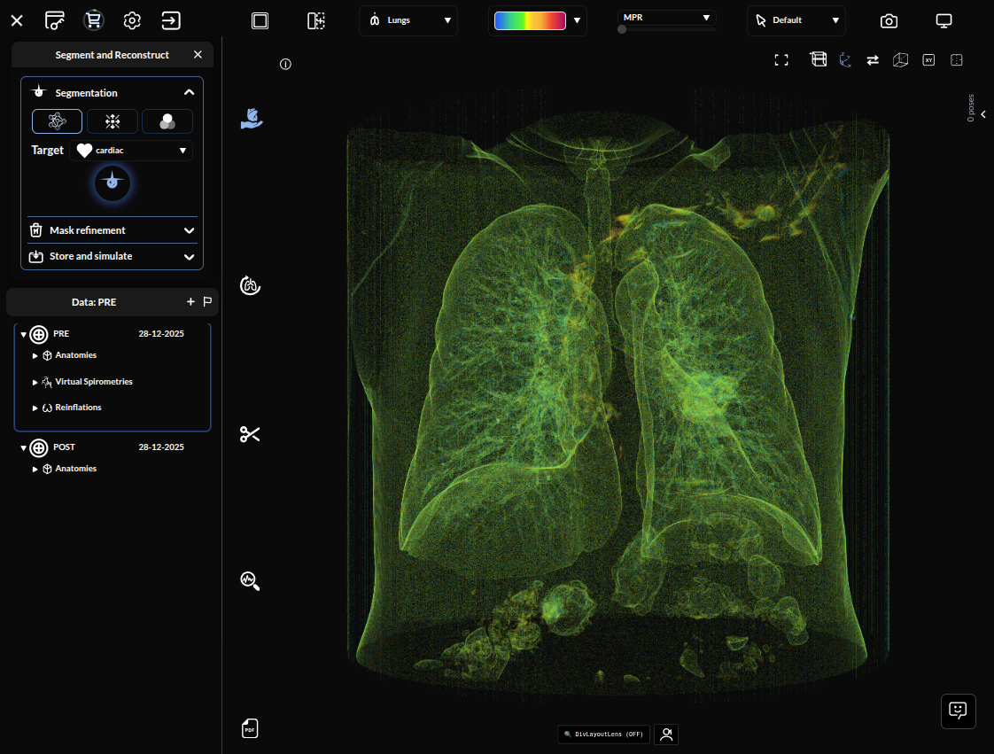This screenshot has width=994, height=754.
Task: Open the shopping cart with green badge
Action: tap(93, 19)
